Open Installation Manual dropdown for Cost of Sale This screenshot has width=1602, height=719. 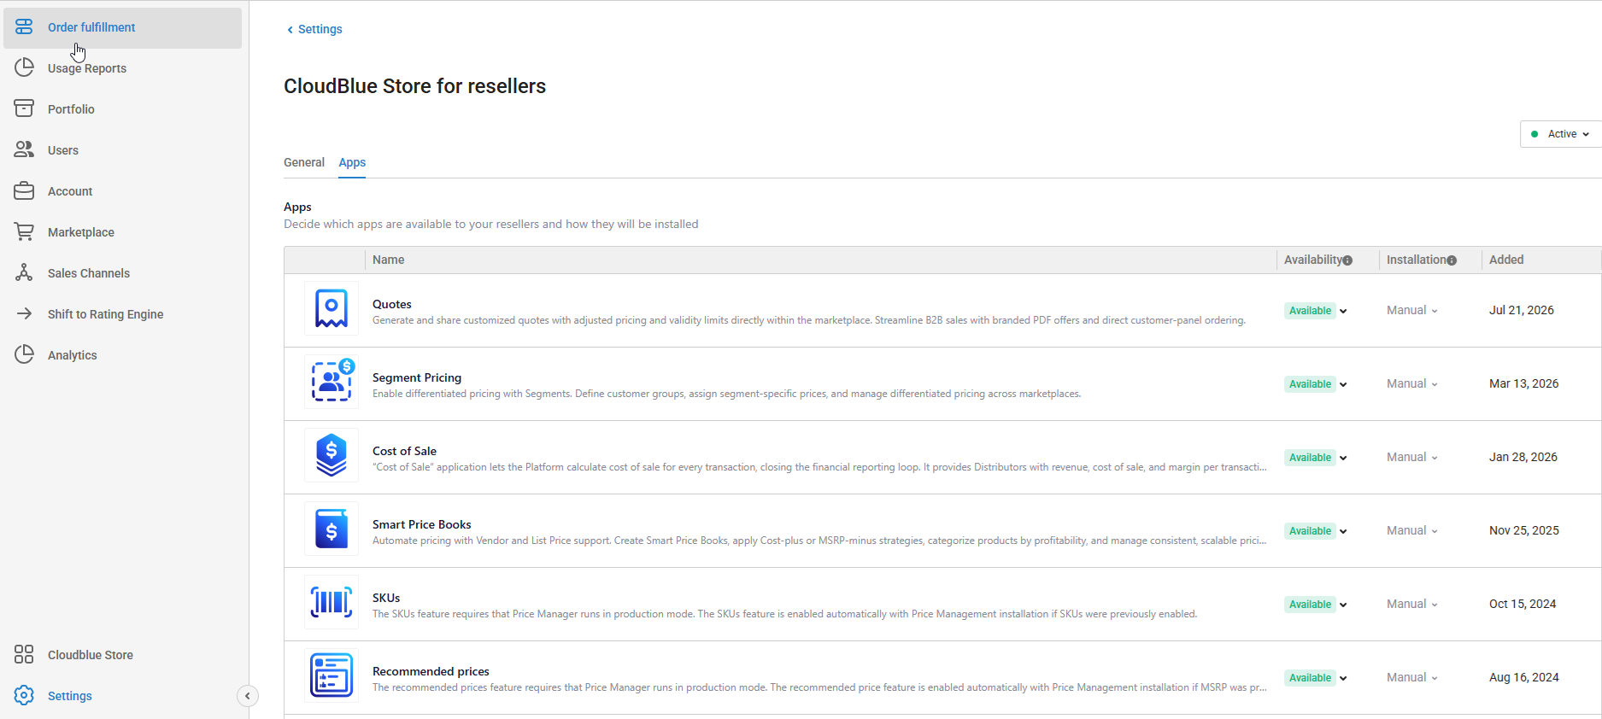coord(1412,458)
